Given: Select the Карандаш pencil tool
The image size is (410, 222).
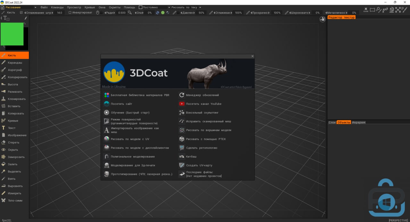Looking at the screenshot, I should coord(14,63).
